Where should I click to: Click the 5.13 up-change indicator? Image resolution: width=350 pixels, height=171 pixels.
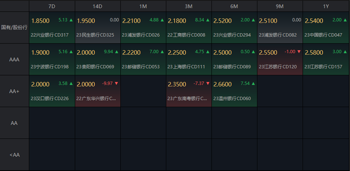pos(66,20)
